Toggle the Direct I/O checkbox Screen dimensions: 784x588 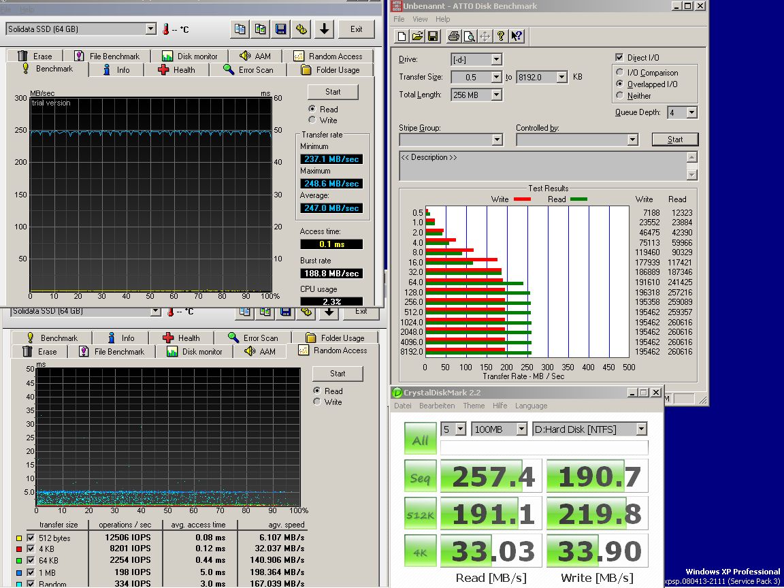[619, 58]
